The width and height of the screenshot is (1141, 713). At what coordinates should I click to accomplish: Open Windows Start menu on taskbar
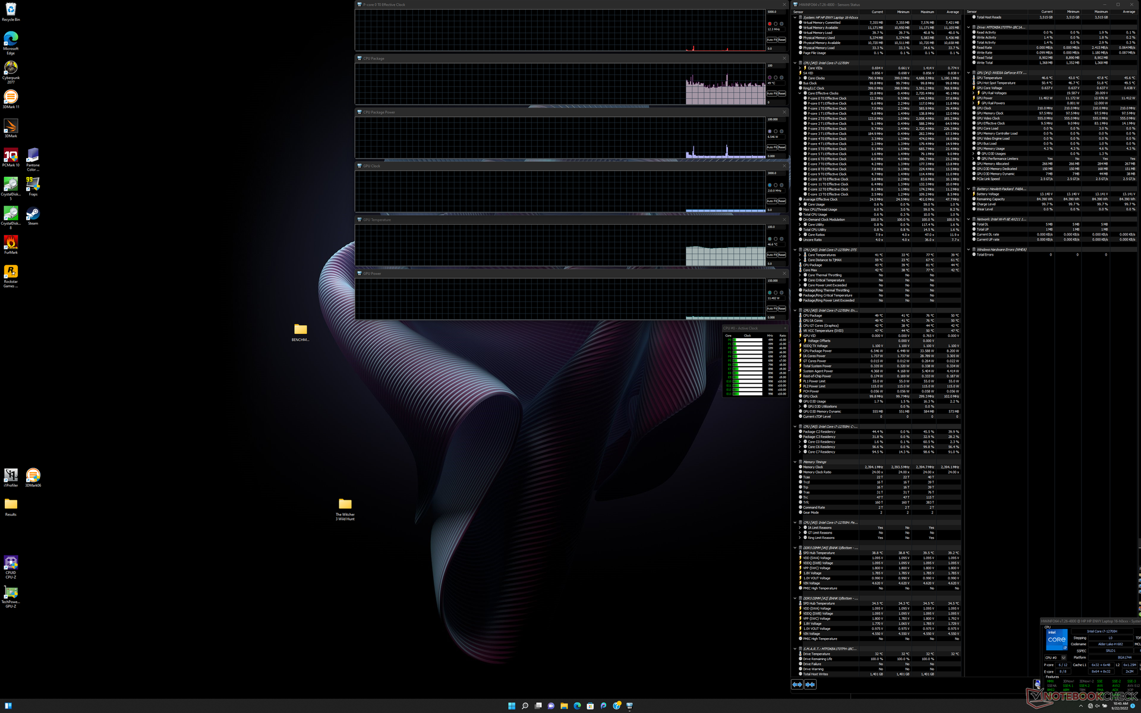[x=512, y=706]
